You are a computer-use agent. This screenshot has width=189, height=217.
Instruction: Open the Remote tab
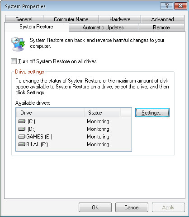pos(161,28)
